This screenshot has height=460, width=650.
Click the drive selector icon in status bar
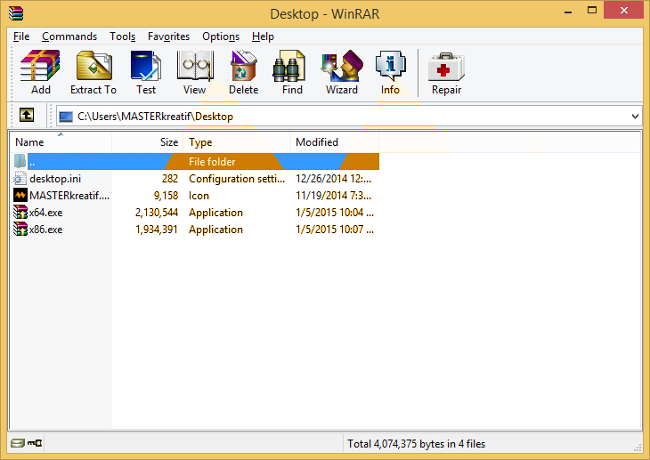(x=18, y=443)
